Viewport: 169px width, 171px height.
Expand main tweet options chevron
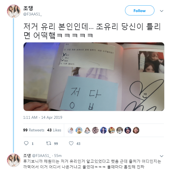tap(162, 11)
